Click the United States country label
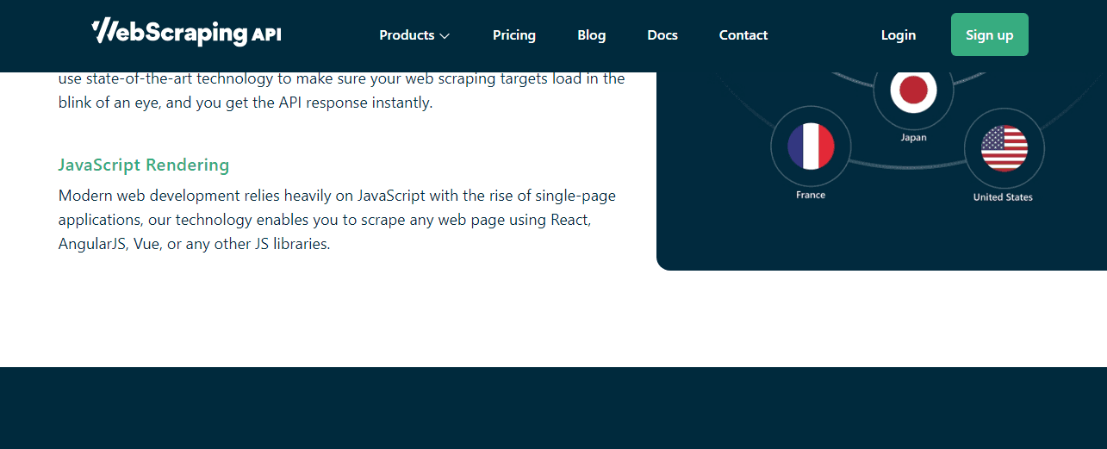Screen dimensions: 1107x449 (1003, 197)
